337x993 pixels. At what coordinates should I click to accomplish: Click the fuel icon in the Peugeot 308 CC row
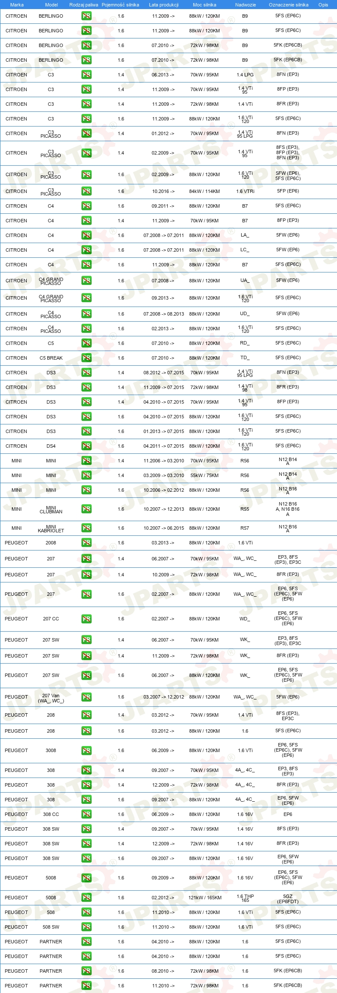[86, 814]
